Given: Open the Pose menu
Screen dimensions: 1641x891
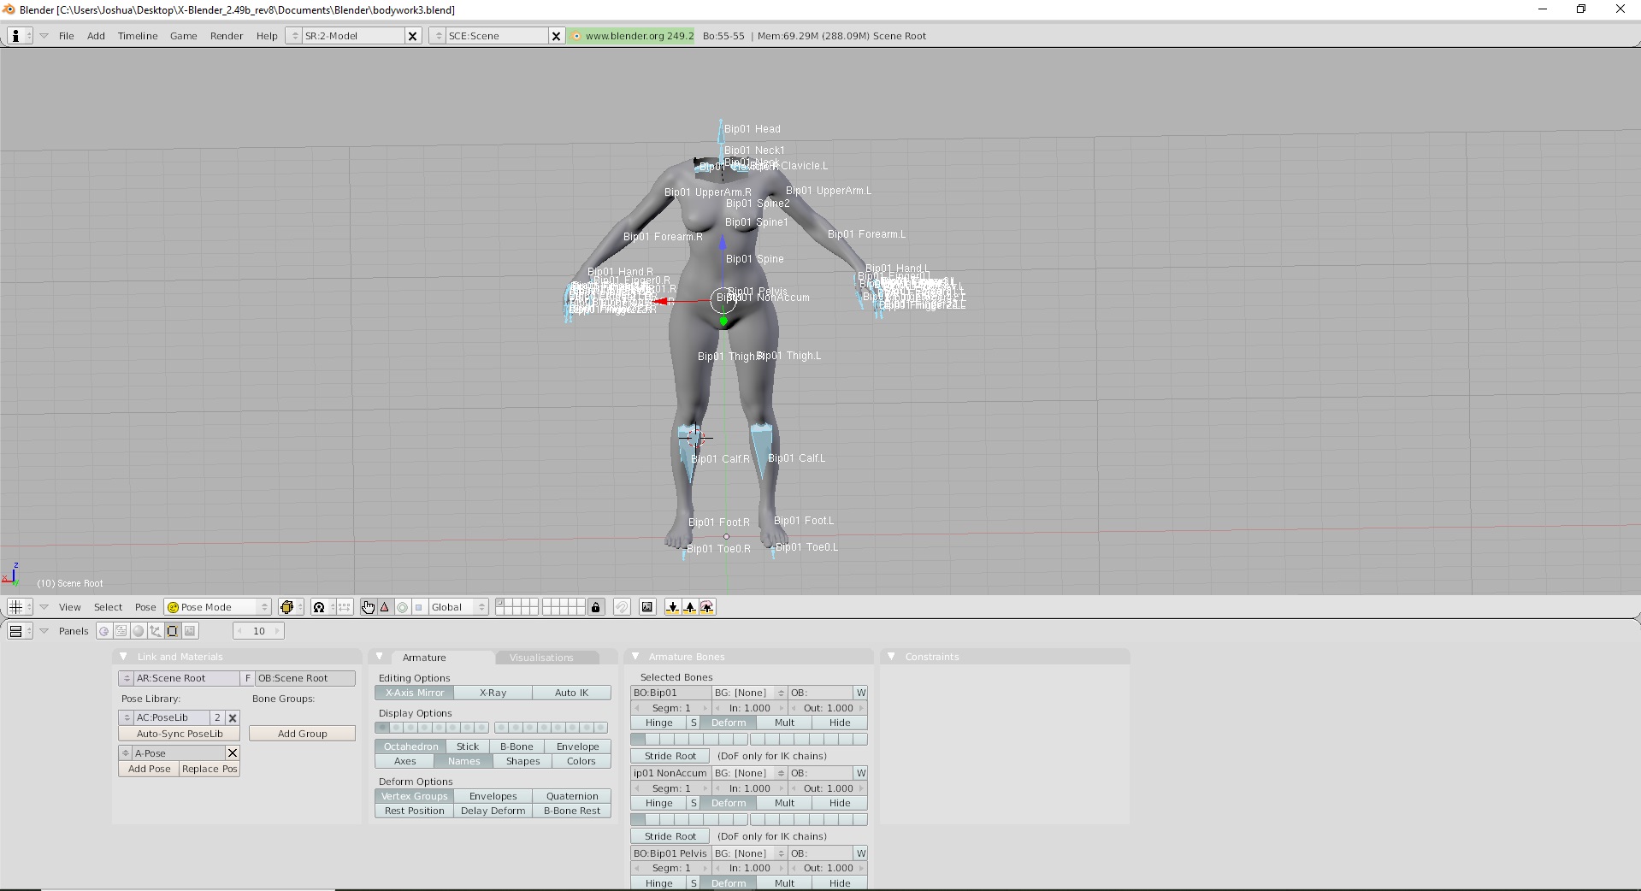Looking at the screenshot, I should click(145, 607).
